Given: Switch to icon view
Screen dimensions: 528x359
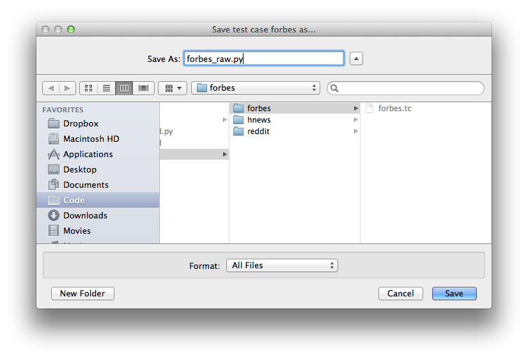Looking at the screenshot, I should (89, 88).
